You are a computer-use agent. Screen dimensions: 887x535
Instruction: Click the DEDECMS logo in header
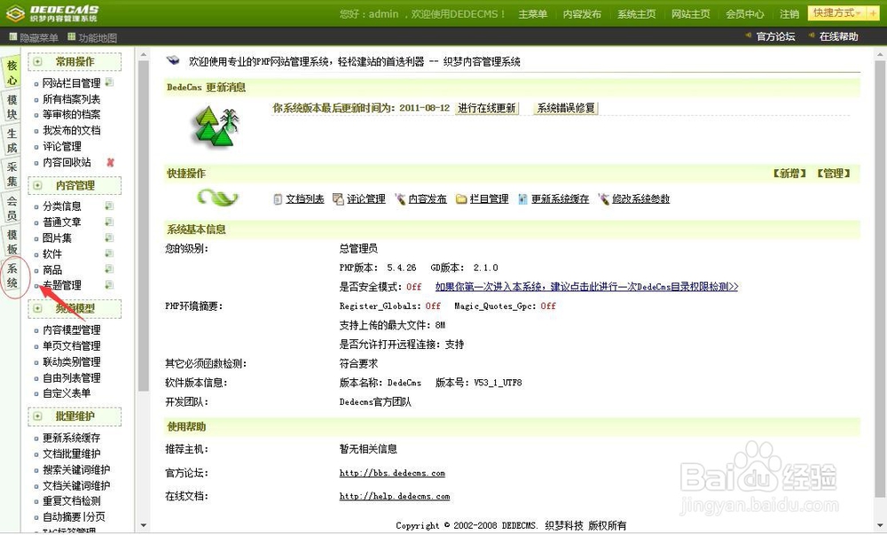click(x=52, y=13)
